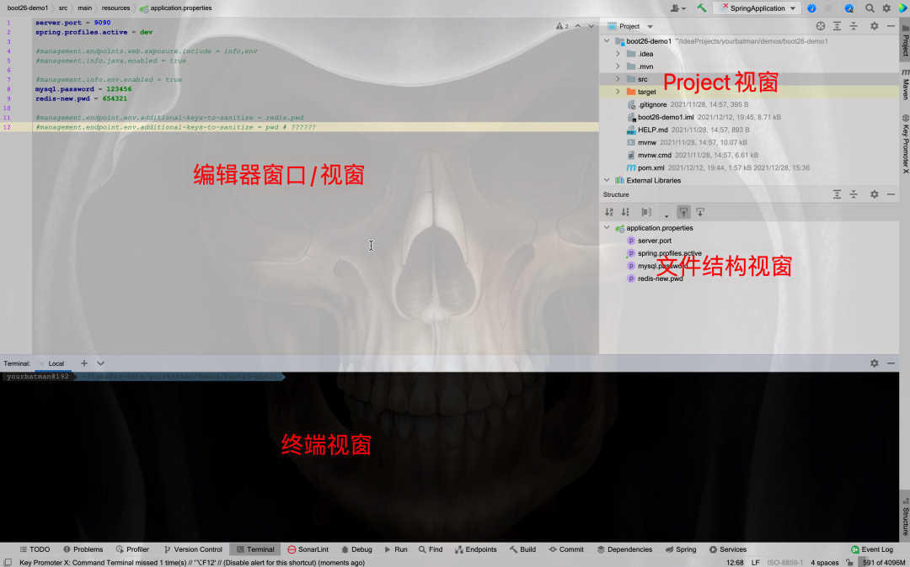Click Select Opened File crosshair in Project panel
This screenshot has height=567, width=910.
pos(820,26)
